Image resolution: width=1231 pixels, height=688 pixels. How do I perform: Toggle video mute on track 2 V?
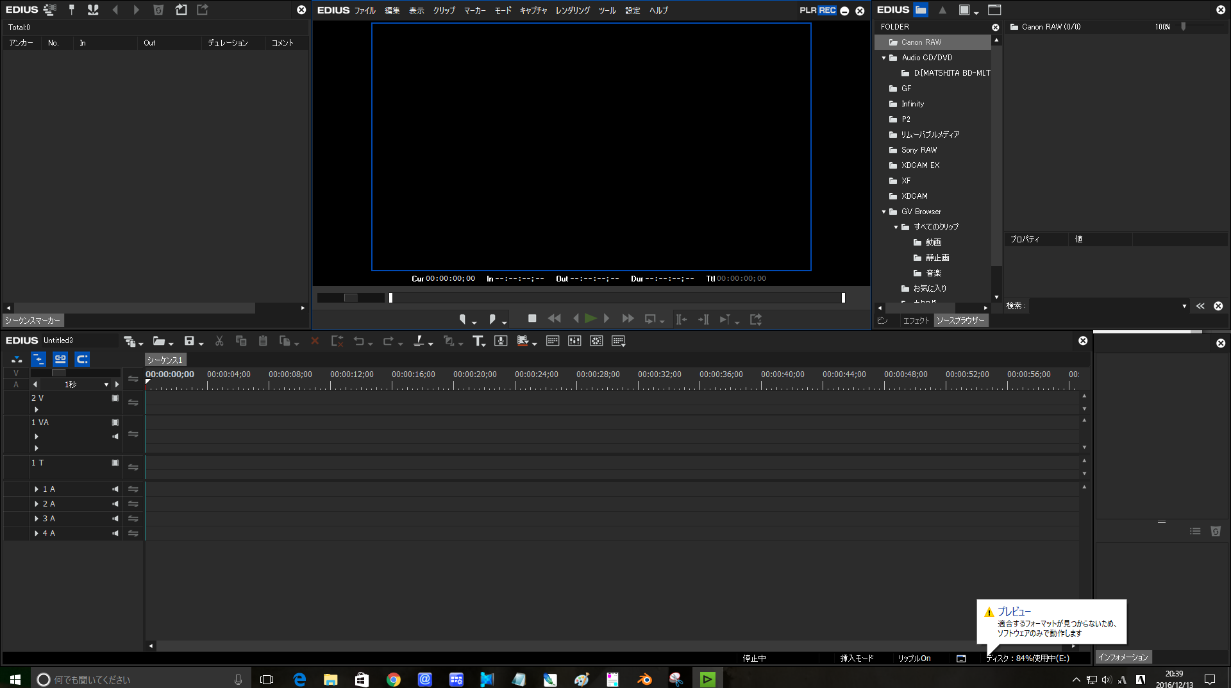click(115, 398)
